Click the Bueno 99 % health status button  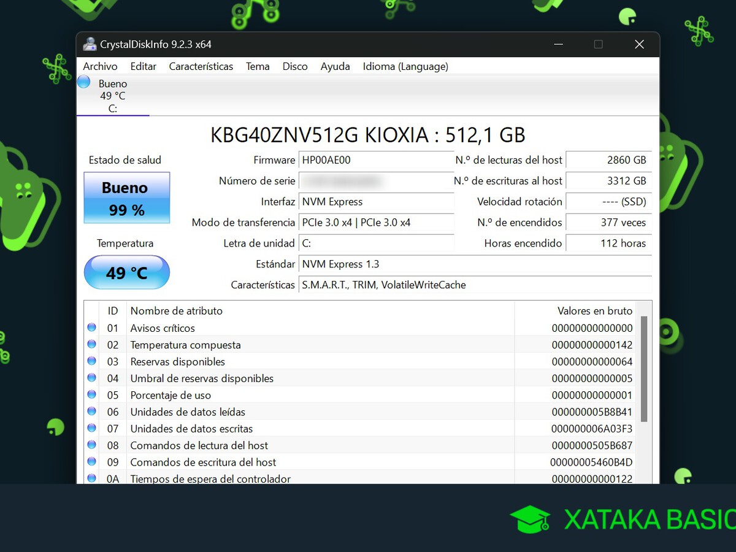click(x=127, y=198)
